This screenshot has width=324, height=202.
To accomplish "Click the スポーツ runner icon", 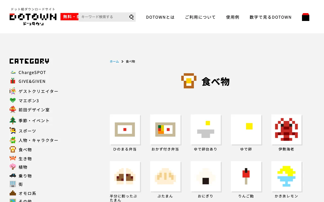I will (13, 131).
